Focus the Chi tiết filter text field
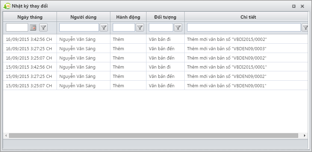The height and width of the screenshot is (152, 312). (x=244, y=28)
